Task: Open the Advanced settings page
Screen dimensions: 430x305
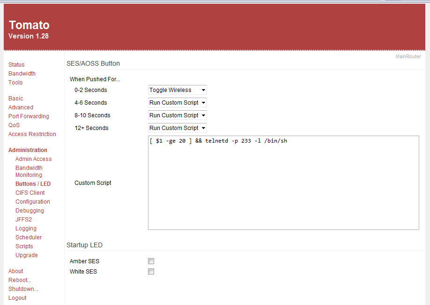Action: pyautogui.click(x=21, y=107)
